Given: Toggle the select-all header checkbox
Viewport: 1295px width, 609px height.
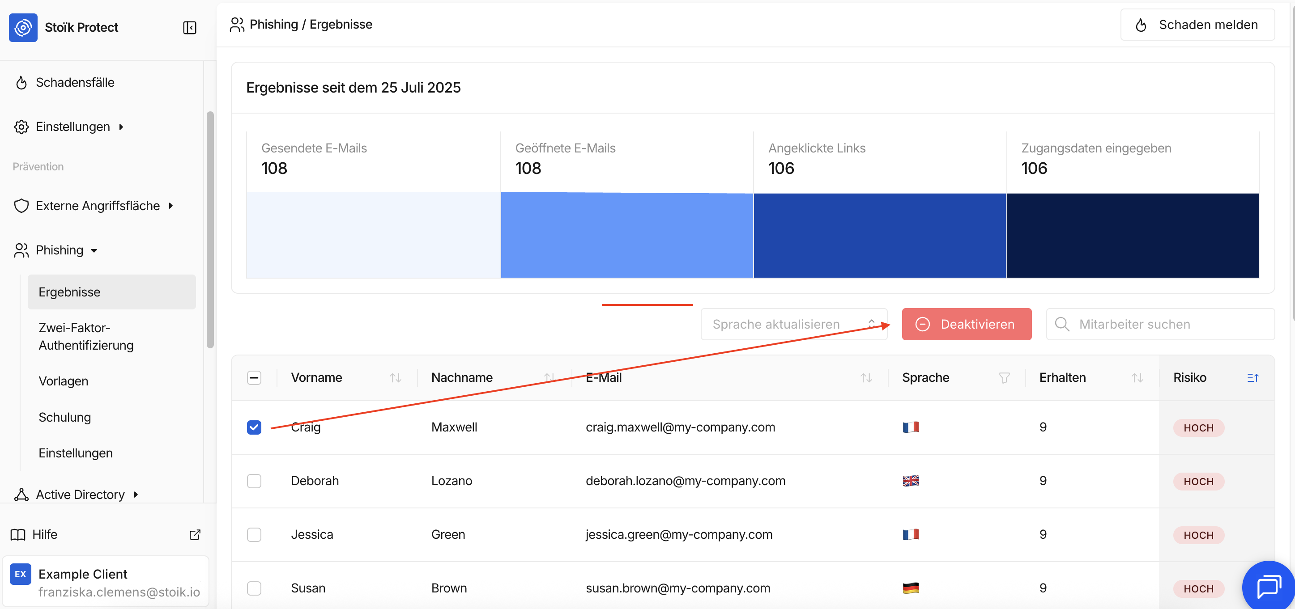Looking at the screenshot, I should coord(254,378).
